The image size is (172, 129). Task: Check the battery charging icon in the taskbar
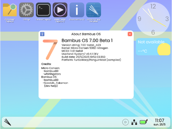[144, 122]
